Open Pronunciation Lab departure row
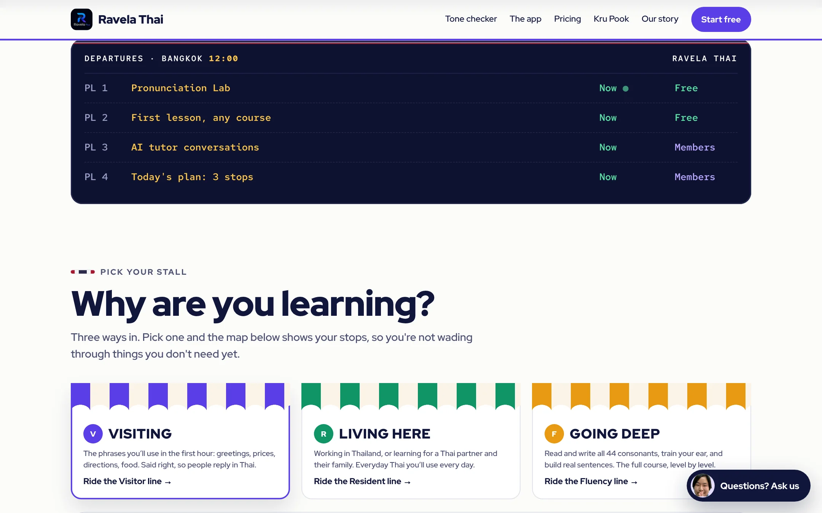This screenshot has width=822, height=513. coord(411,88)
